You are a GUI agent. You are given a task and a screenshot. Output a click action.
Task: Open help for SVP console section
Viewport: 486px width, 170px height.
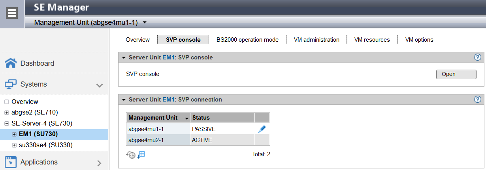click(x=477, y=57)
